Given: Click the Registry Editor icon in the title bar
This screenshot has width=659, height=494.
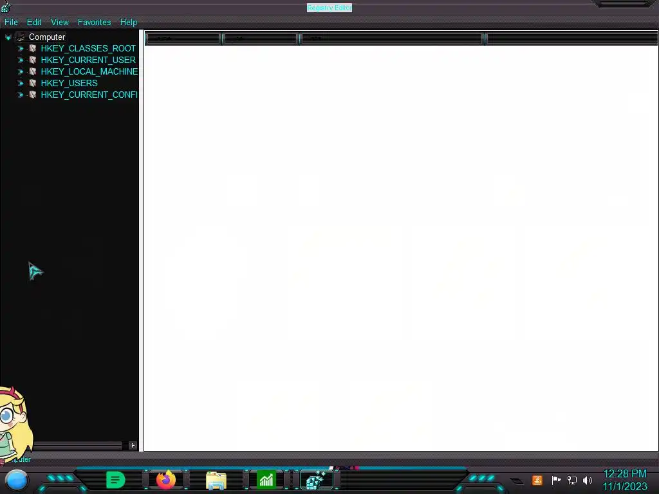Looking at the screenshot, I should [6, 6].
